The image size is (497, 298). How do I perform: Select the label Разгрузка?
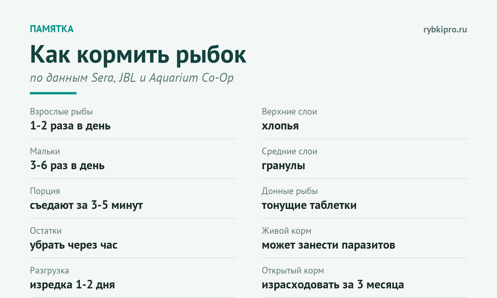(49, 271)
